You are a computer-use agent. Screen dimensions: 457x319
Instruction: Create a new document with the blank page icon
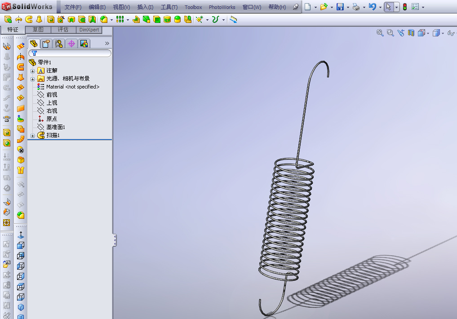pos(307,7)
